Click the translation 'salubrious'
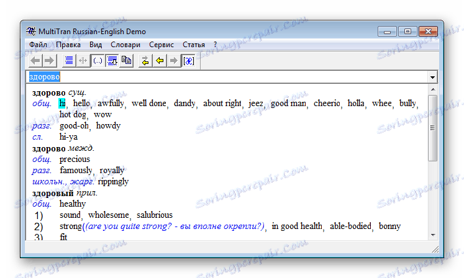464x278 pixels. tap(155, 215)
